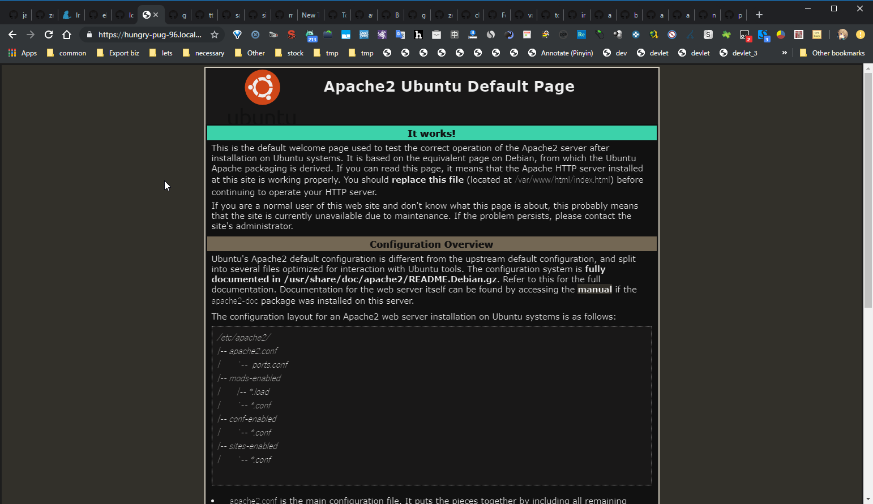
Task: Open the Other bookmarks folder
Action: tap(832, 53)
